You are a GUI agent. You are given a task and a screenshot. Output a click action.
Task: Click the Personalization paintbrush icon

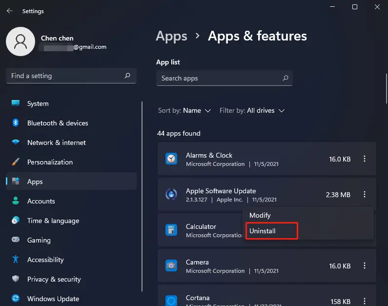pos(16,162)
